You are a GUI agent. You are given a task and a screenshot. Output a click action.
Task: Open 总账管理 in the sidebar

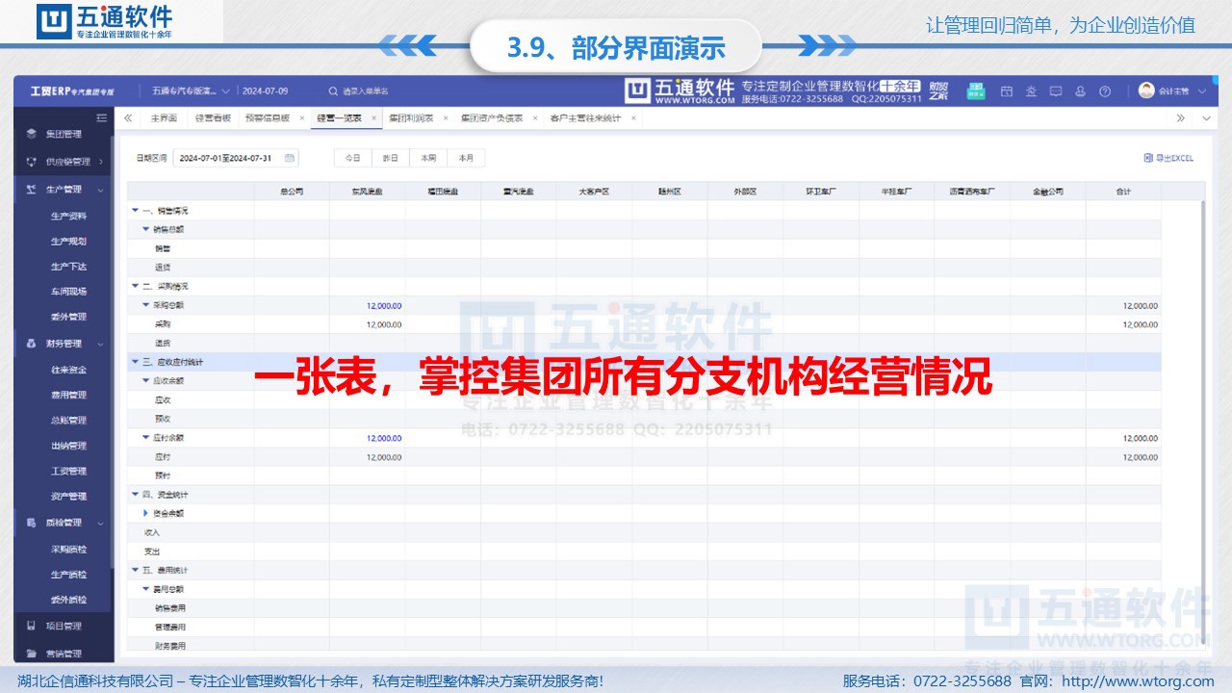coord(68,421)
